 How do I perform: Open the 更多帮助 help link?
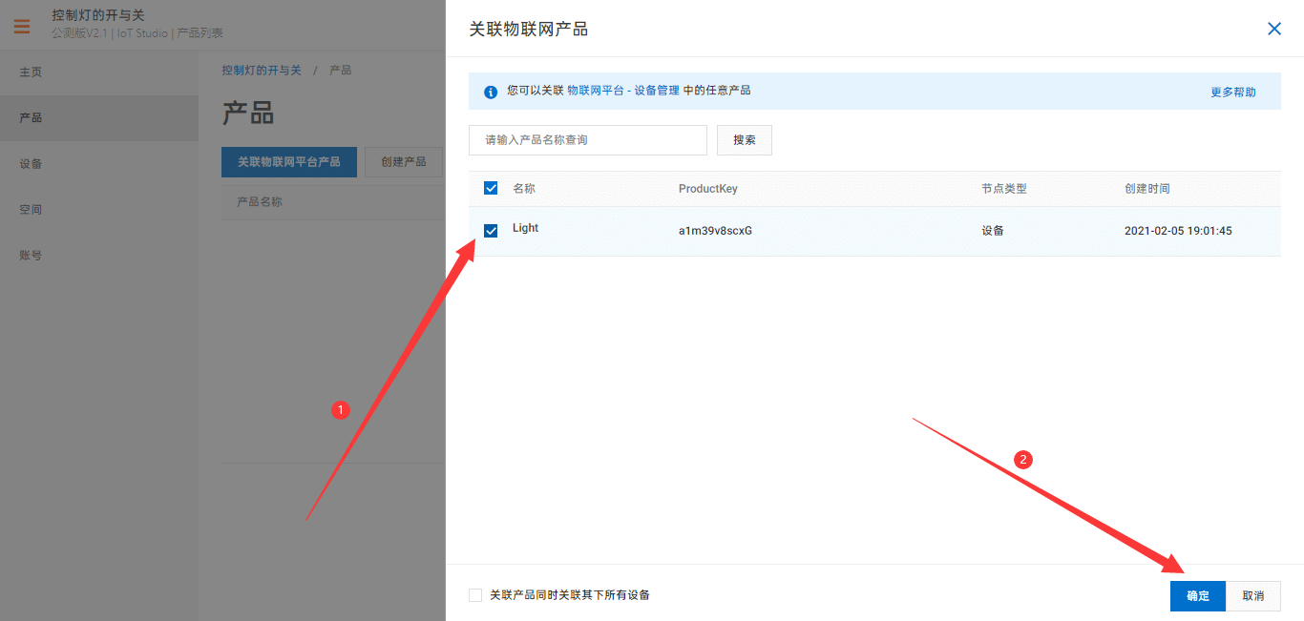click(x=1232, y=91)
